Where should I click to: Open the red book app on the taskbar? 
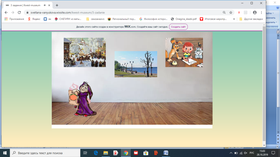pos(136,153)
